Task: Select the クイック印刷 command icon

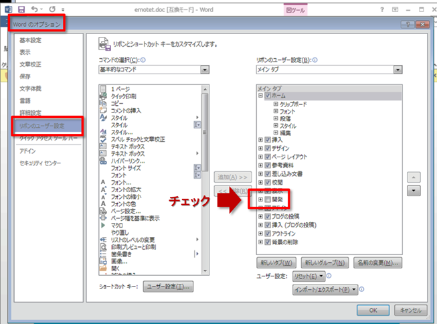Action: pos(103,96)
